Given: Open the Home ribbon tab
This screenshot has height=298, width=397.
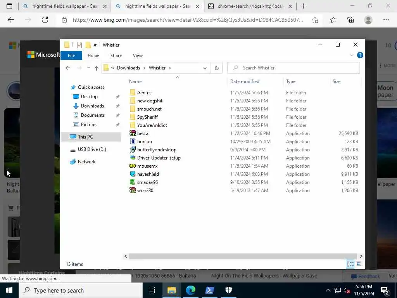Looking at the screenshot, I should click(93, 55).
